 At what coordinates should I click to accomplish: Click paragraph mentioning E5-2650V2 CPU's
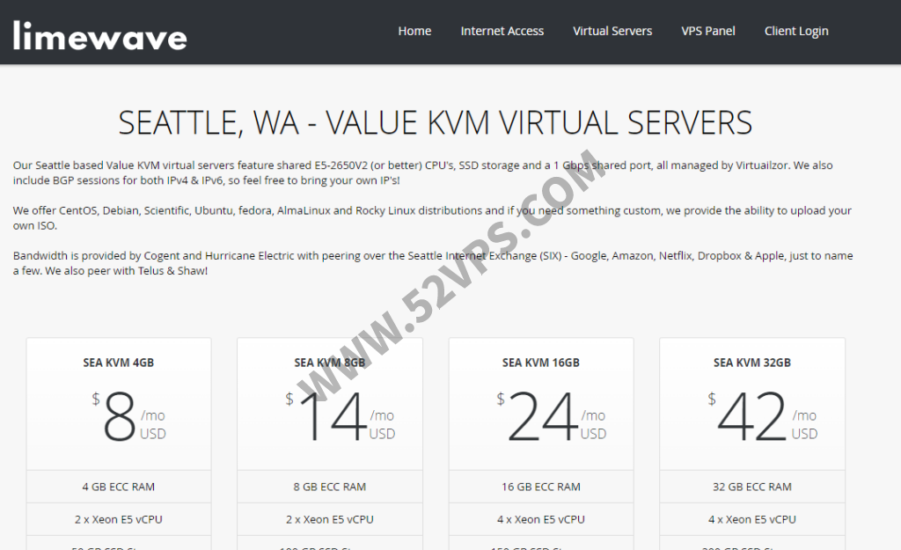point(423,172)
